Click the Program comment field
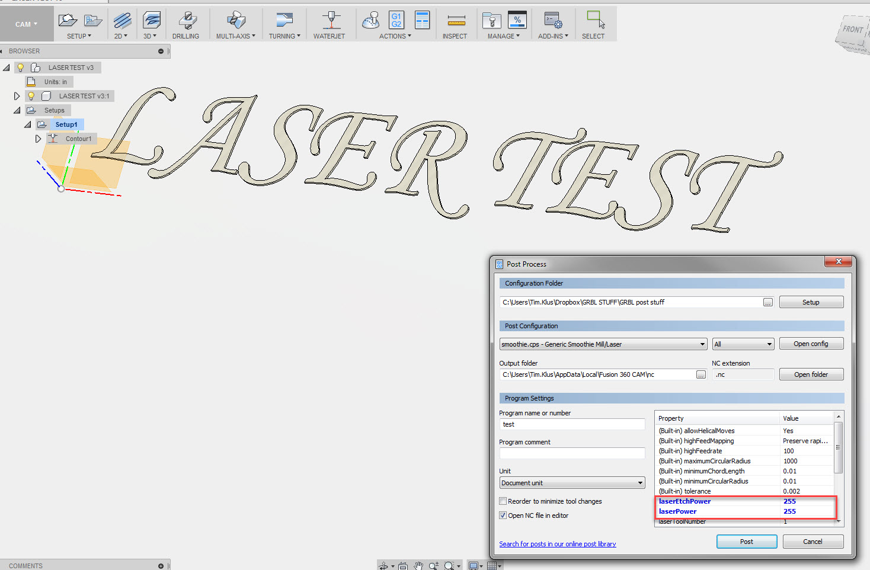Image resolution: width=870 pixels, height=570 pixels. pyautogui.click(x=572, y=453)
